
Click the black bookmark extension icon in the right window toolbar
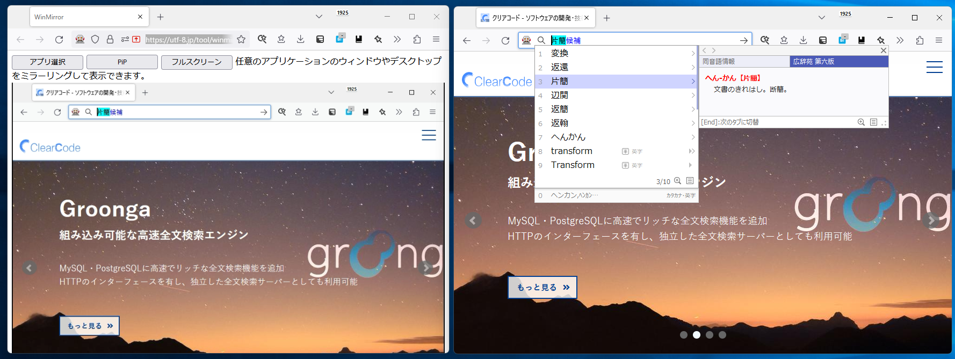point(862,40)
